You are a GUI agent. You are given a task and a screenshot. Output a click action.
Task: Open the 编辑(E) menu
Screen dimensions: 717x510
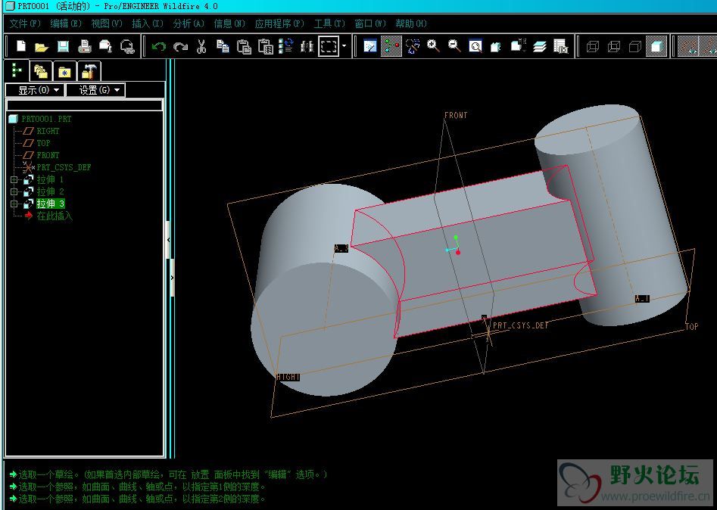(66, 23)
